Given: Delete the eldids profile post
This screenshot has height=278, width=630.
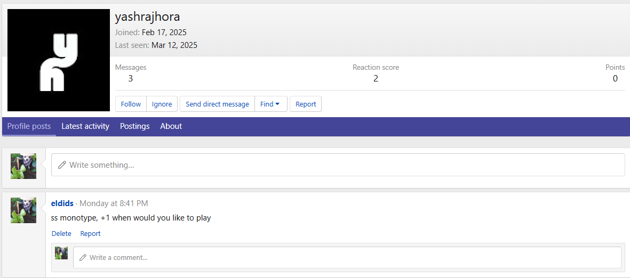Looking at the screenshot, I should (x=61, y=233).
